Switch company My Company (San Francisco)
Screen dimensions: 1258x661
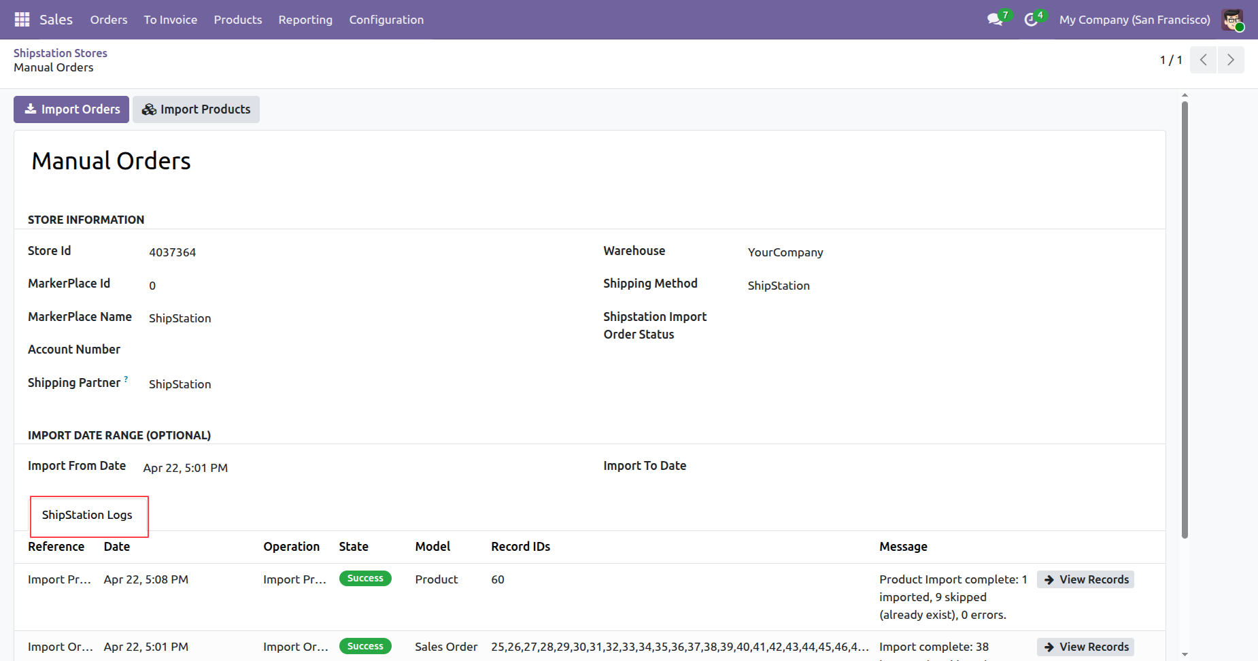[x=1135, y=20]
